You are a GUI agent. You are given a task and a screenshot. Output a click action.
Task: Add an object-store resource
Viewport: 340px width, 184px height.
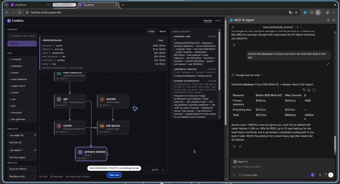[22, 86]
